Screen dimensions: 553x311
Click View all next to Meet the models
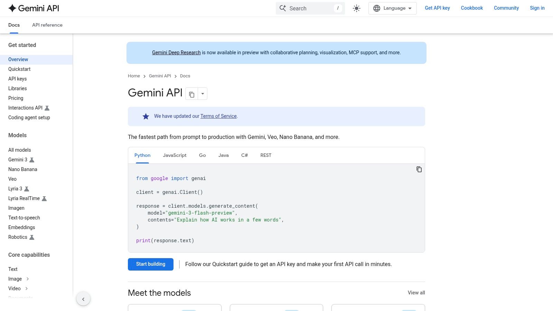click(416, 293)
